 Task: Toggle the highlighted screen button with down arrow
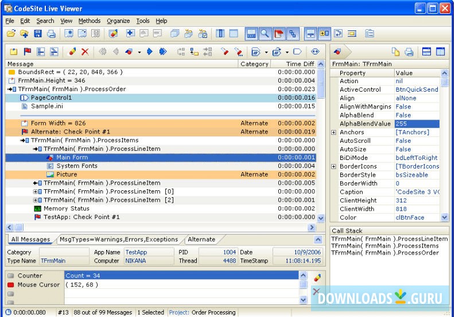pos(310,34)
